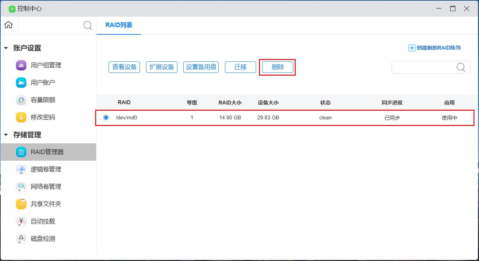This screenshot has height=261, width=479.
Task: Click the 容量限额 icon
Action: point(21,100)
